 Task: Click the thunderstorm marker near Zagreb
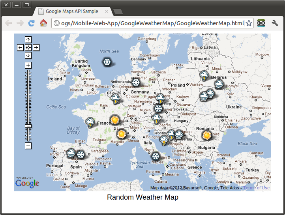(x=156, y=119)
